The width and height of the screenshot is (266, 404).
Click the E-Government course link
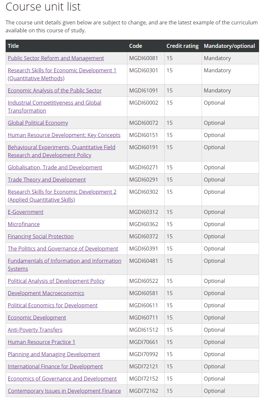[26, 212]
